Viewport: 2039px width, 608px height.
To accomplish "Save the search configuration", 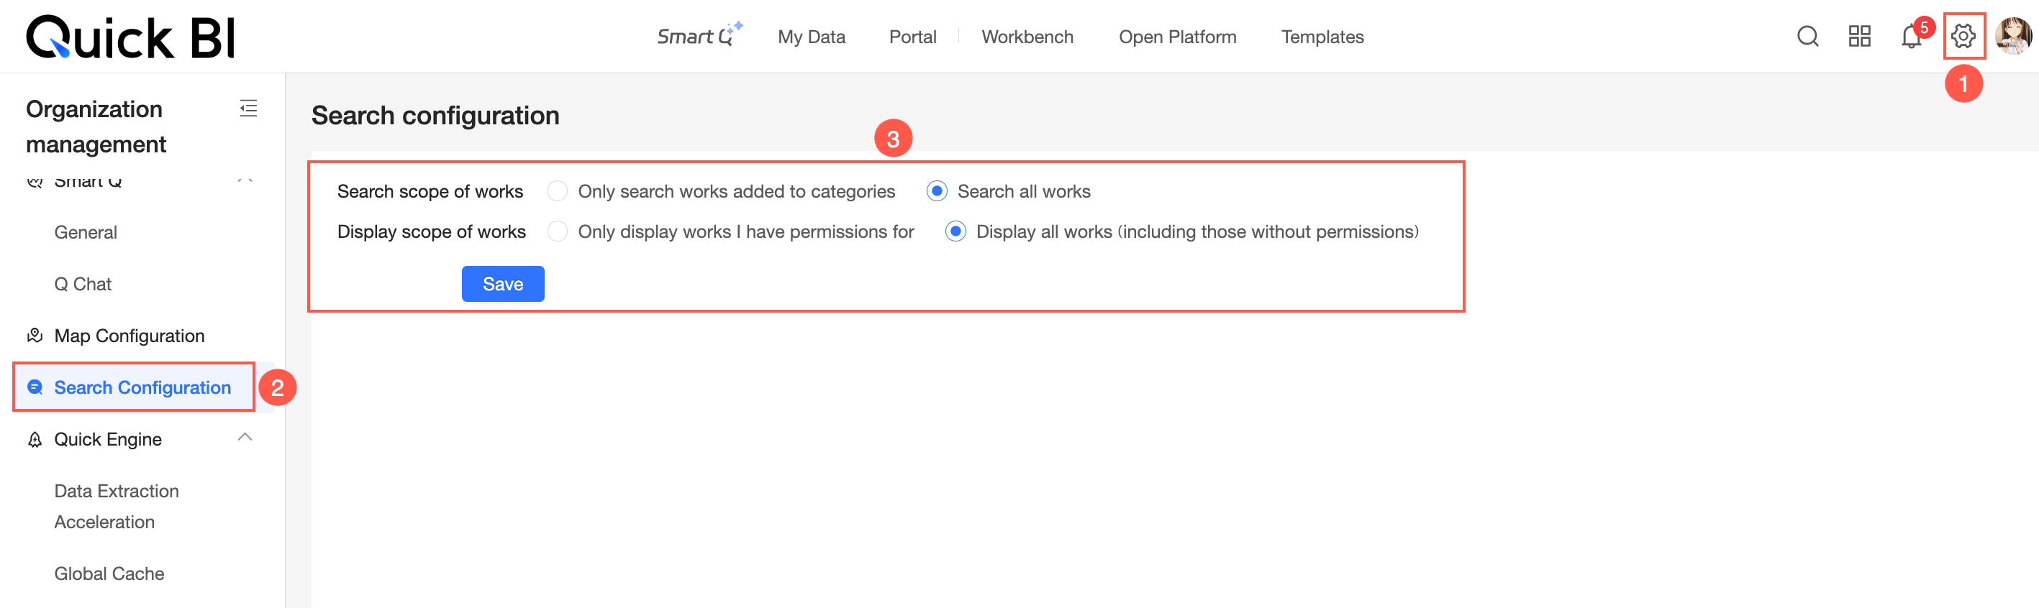I will pos(503,284).
